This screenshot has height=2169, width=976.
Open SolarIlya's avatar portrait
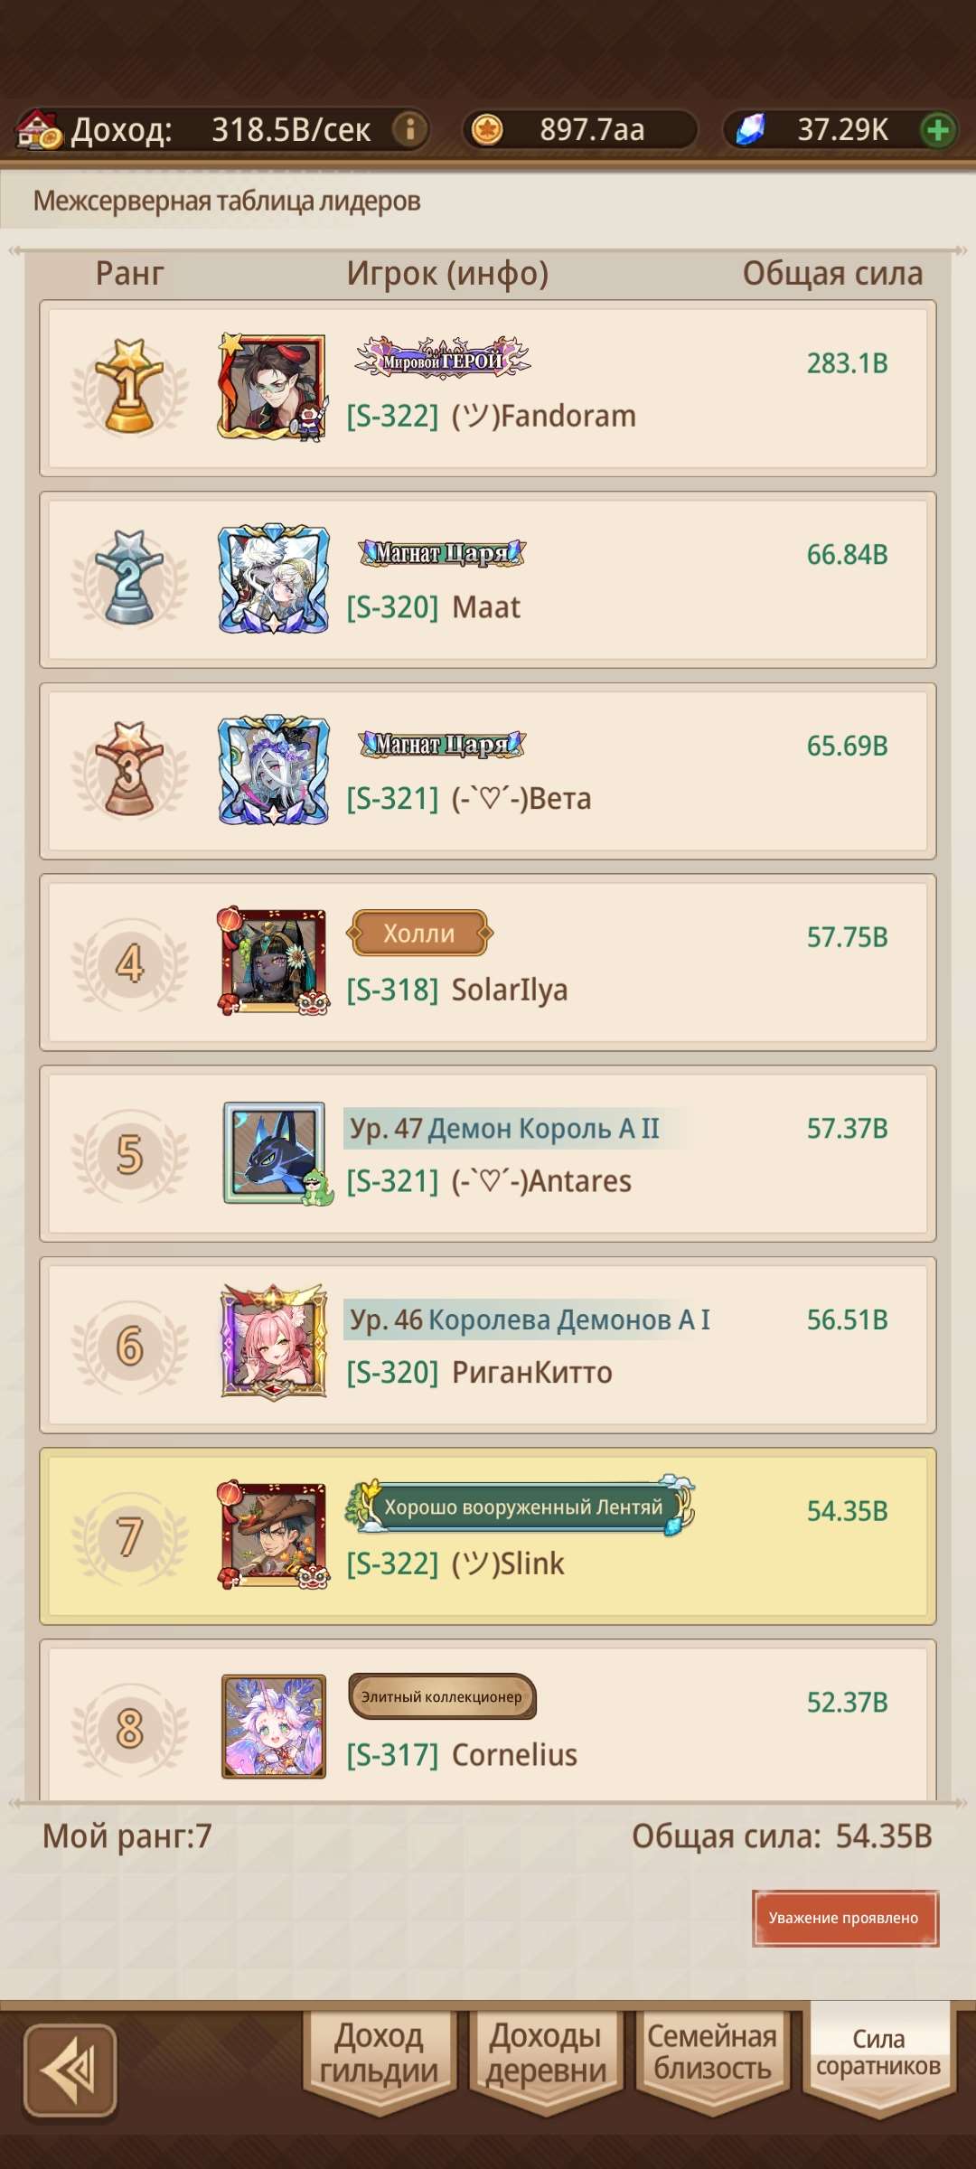(273, 962)
